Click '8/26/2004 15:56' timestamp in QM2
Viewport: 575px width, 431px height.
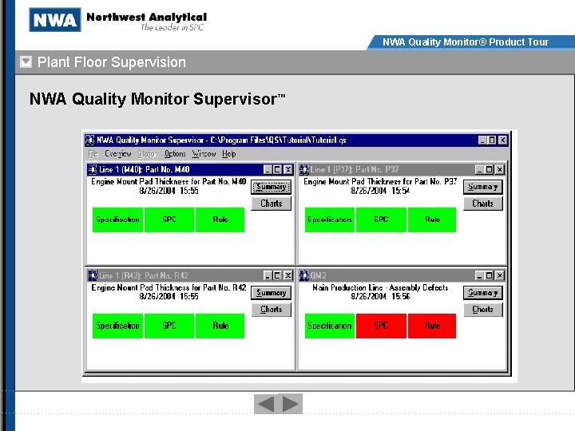point(380,296)
